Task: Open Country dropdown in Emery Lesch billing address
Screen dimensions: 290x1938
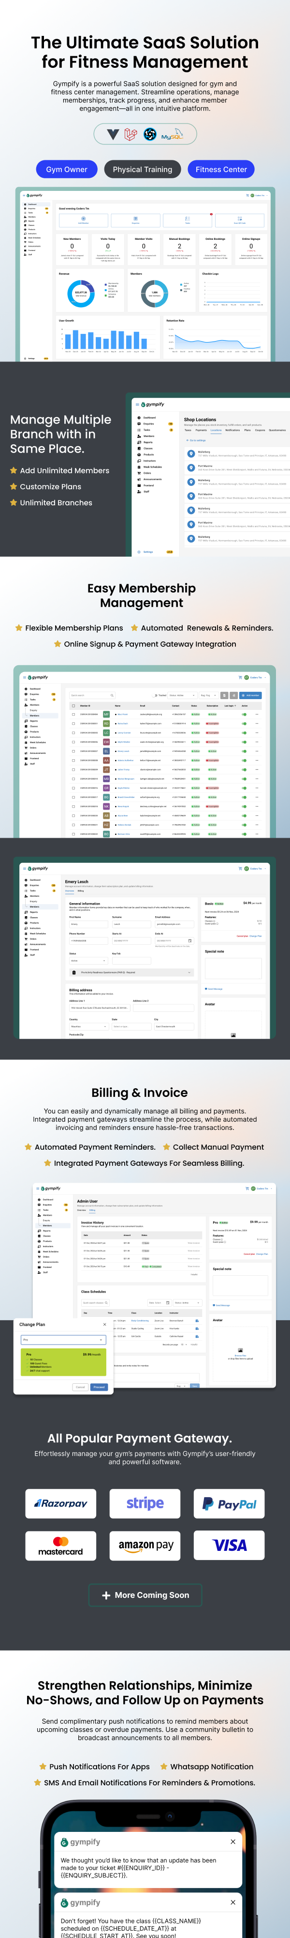Action: pyautogui.click(x=88, y=1026)
